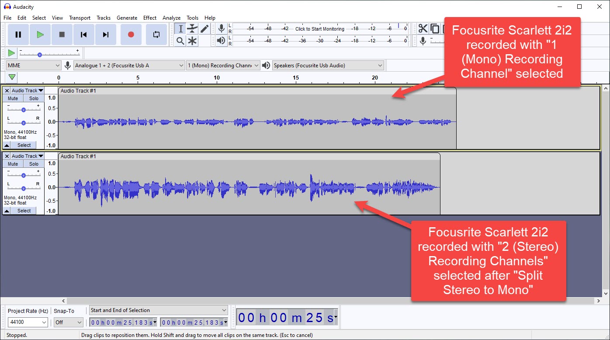Open the 1 (Mono) Recording Channel dropdown

click(223, 66)
